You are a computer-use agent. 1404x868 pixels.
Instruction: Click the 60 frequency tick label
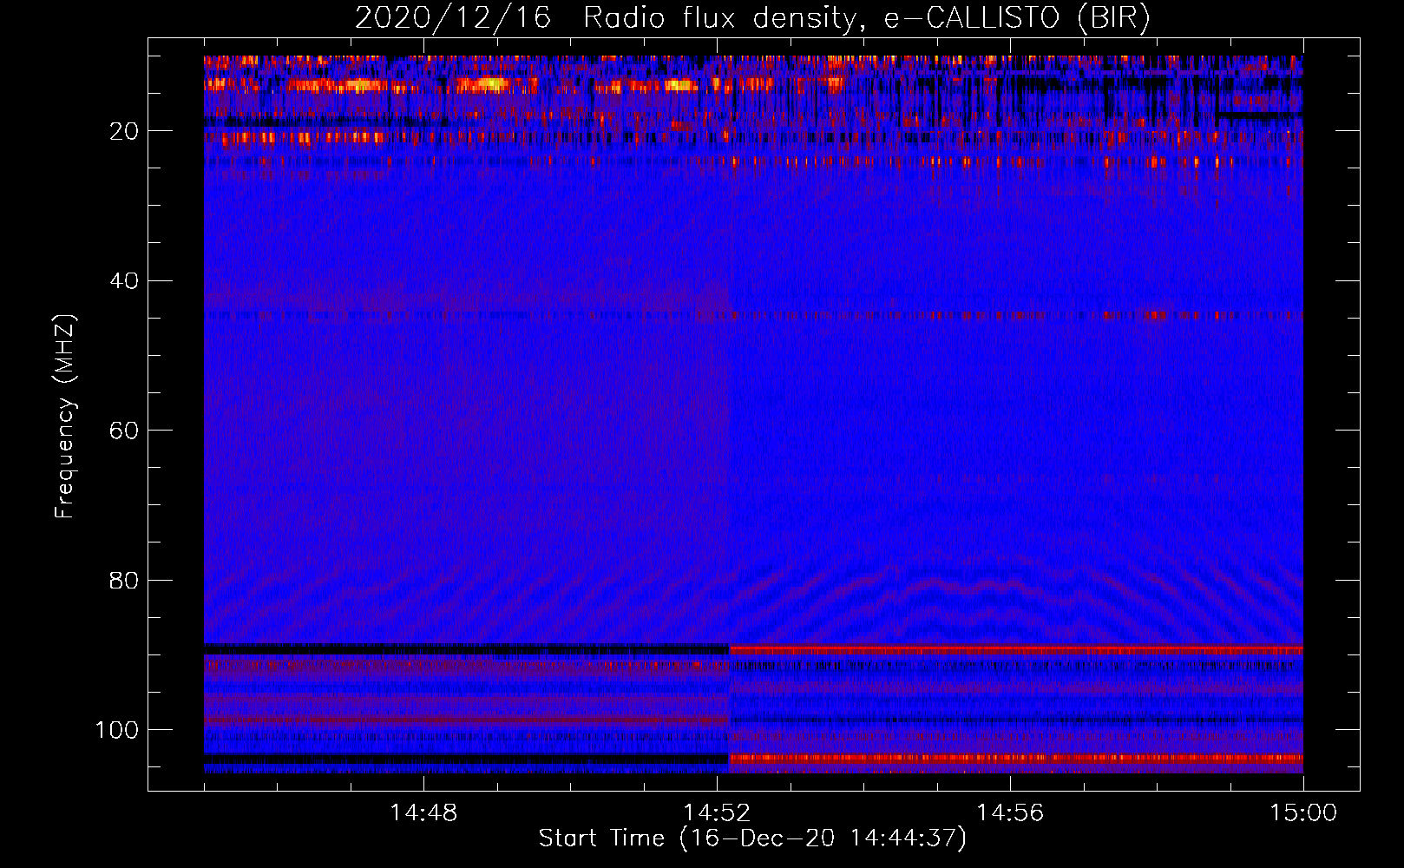click(x=125, y=431)
